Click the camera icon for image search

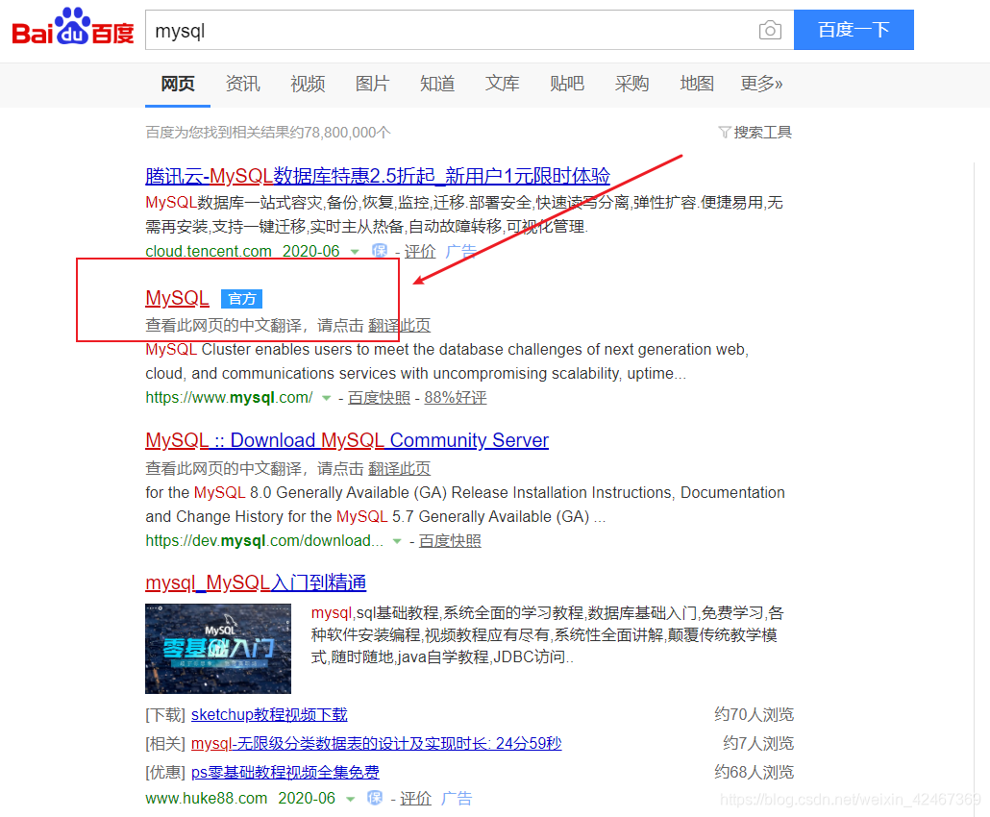(x=770, y=30)
